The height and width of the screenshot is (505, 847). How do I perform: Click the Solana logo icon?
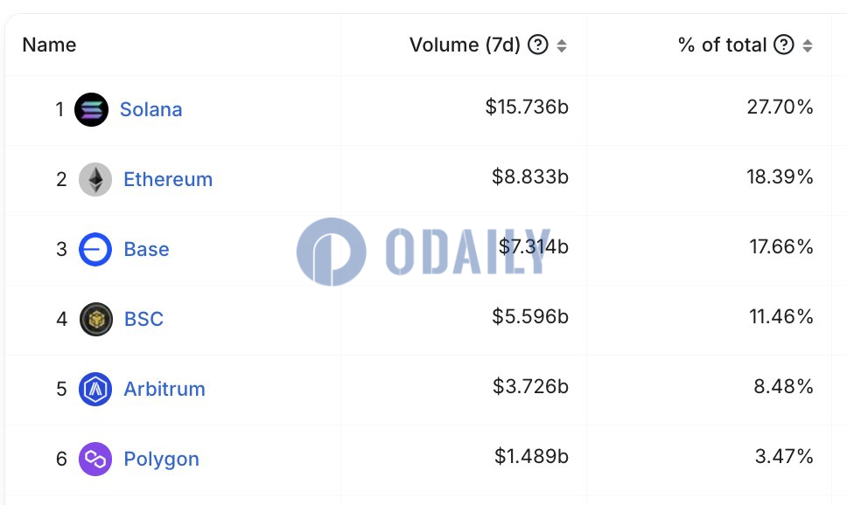(x=91, y=109)
